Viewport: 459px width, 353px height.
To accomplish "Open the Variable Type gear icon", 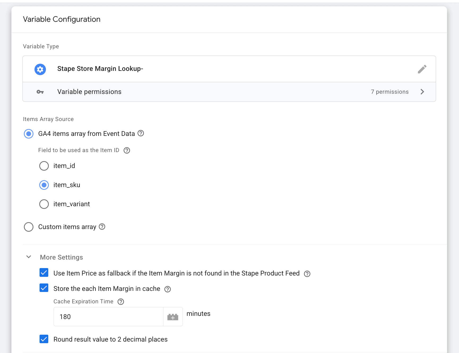I will (40, 69).
